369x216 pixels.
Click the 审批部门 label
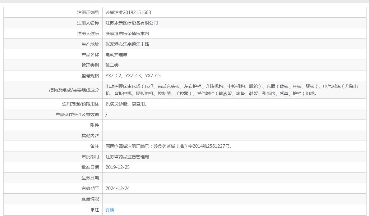point(90,157)
